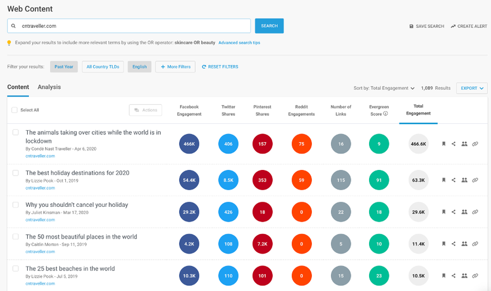This screenshot has width=491, height=291.
Task: View backlinks for Why you shouldn't cancel your holiday
Action: point(475,212)
